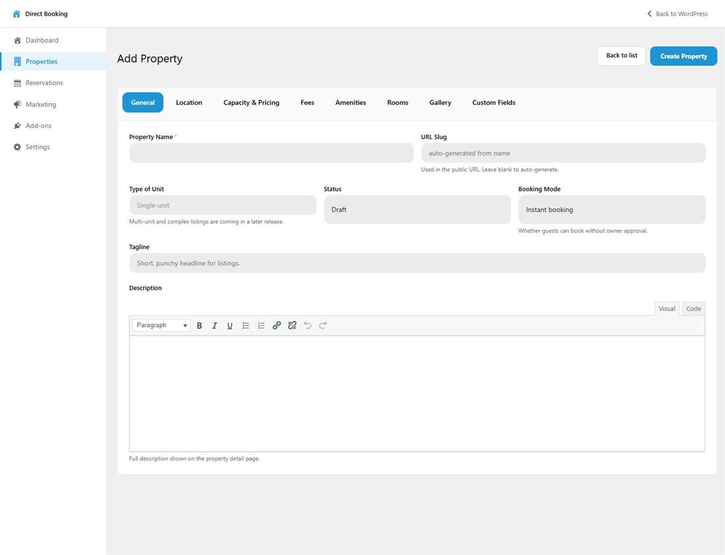Switch to the Capacity & Pricing tab
This screenshot has width=725, height=555.
[x=251, y=103]
